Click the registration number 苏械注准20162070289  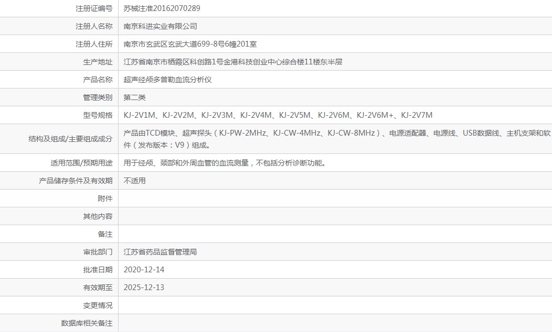pos(162,8)
